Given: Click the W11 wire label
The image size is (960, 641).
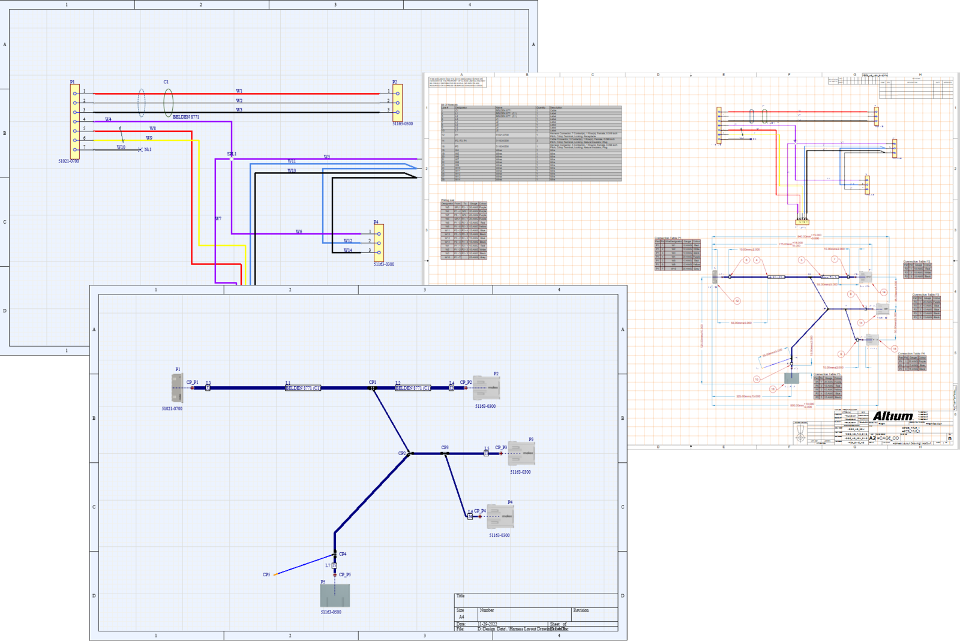Looking at the screenshot, I should [x=292, y=161].
